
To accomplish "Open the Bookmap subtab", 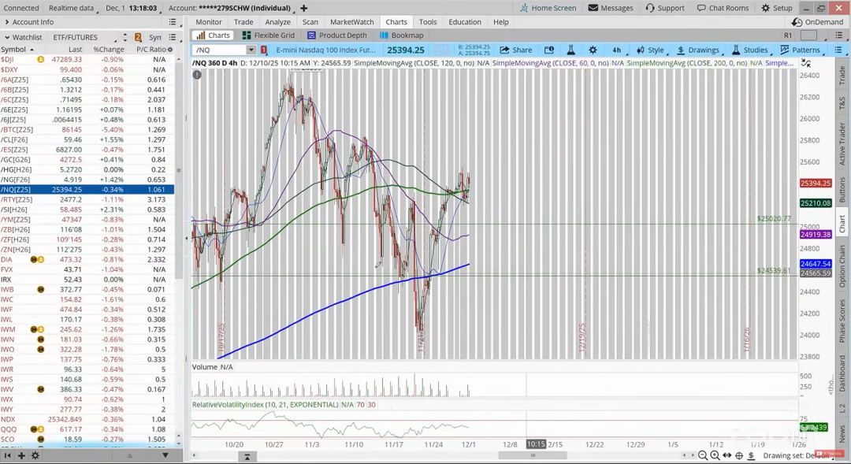I will click(402, 35).
